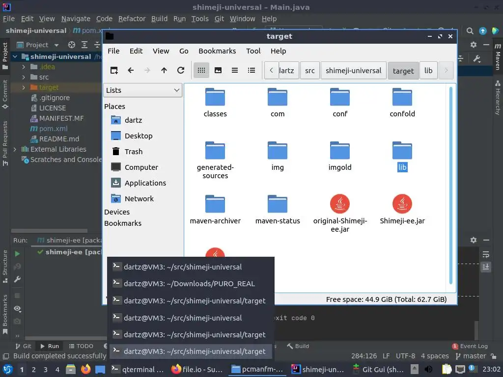Open the Maven side tool window
This screenshot has width=503, height=377.
coord(498,56)
